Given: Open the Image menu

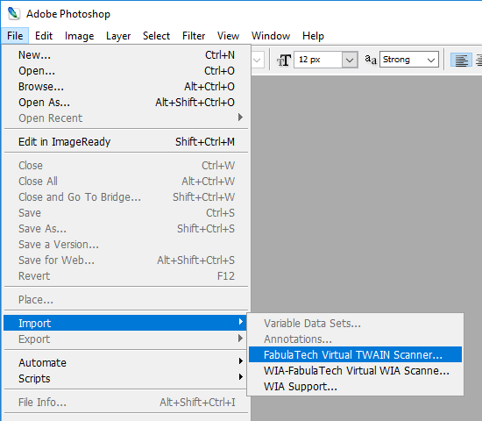Looking at the screenshot, I should pyautogui.click(x=79, y=36).
